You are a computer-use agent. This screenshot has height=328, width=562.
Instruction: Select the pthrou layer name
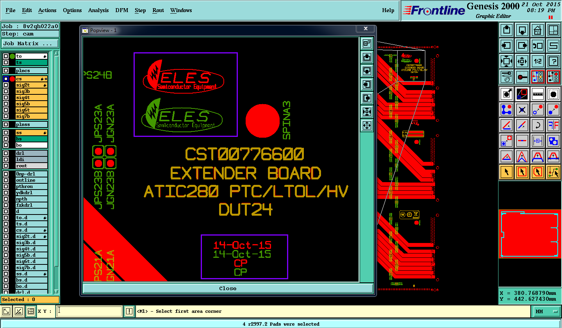[x=32, y=186]
